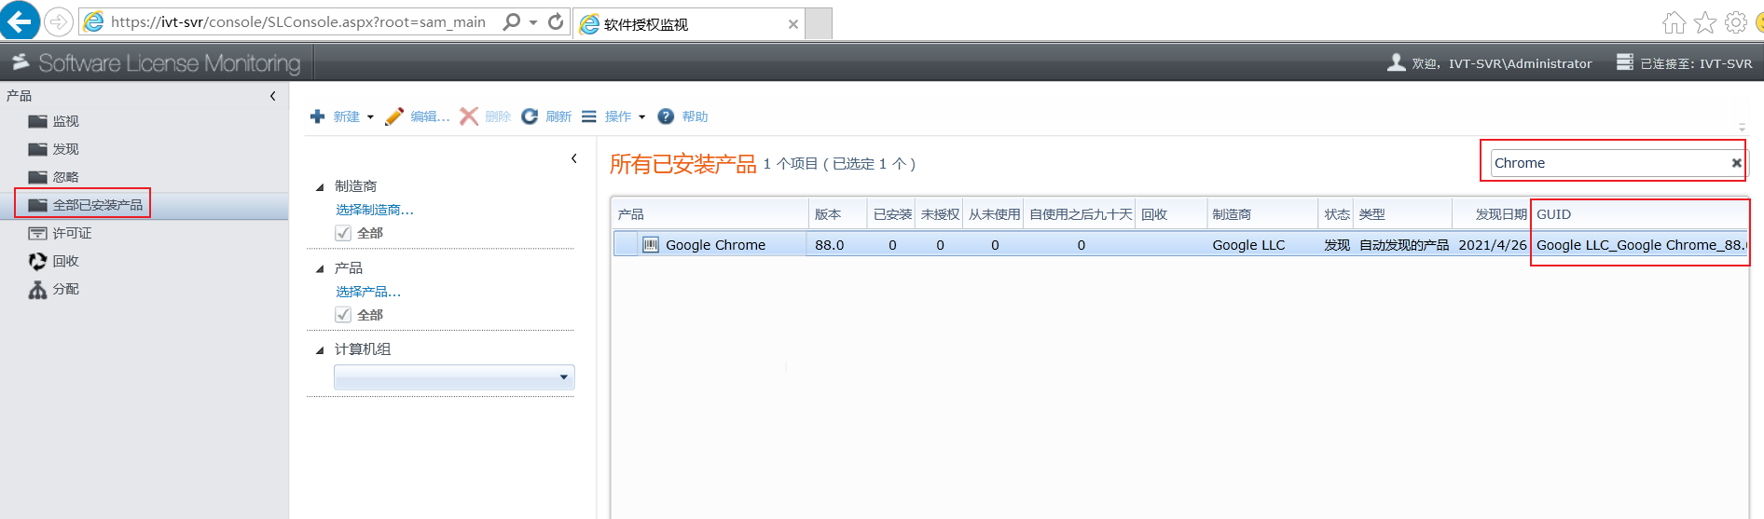This screenshot has width=1764, height=519.
Task: Select the 软件授权监视 tab
Action: [x=688, y=24]
